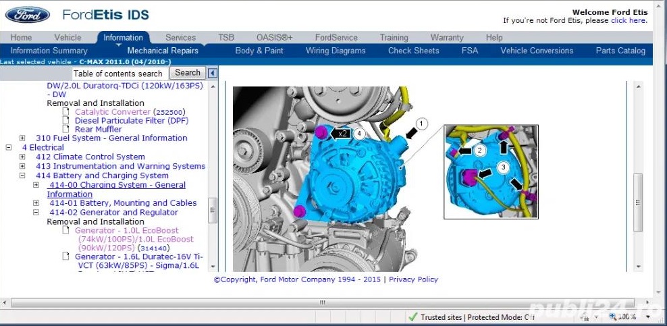
Task: Switch to the TSB tab
Action: click(226, 37)
